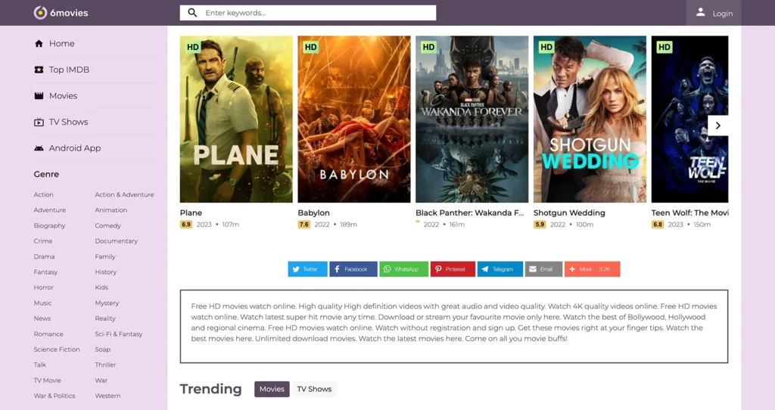Select the History genre

106,272
